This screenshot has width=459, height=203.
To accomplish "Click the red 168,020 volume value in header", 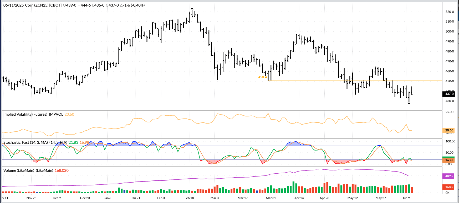I will tap(62, 170).
